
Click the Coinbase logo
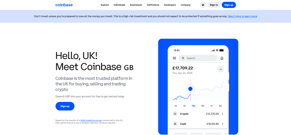tap(64, 5)
